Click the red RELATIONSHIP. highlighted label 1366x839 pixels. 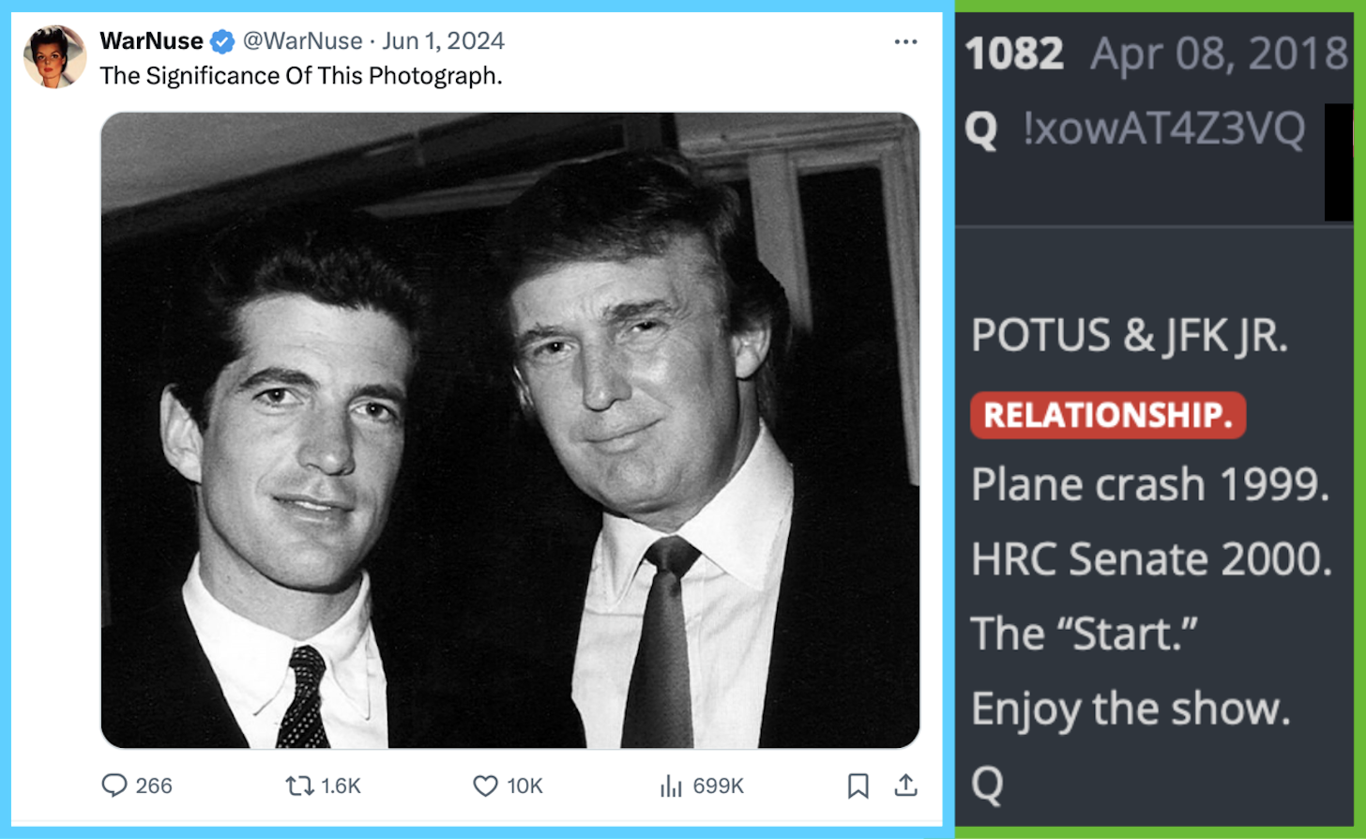pyautogui.click(x=1107, y=415)
